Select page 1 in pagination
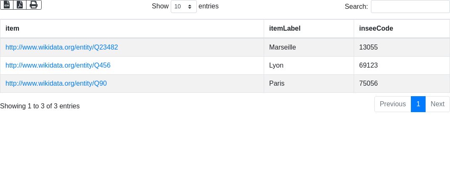Viewport: 450px width, 189px height. click(418, 104)
